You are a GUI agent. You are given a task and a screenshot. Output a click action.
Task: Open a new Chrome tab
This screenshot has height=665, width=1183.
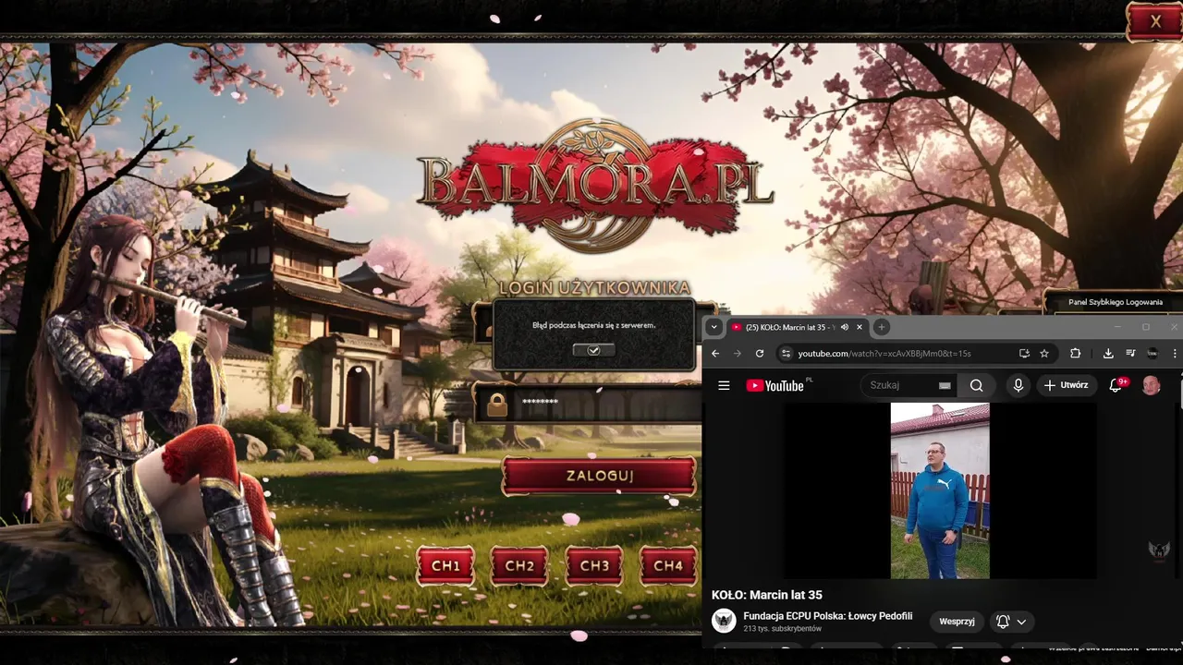(x=881, y=327)
